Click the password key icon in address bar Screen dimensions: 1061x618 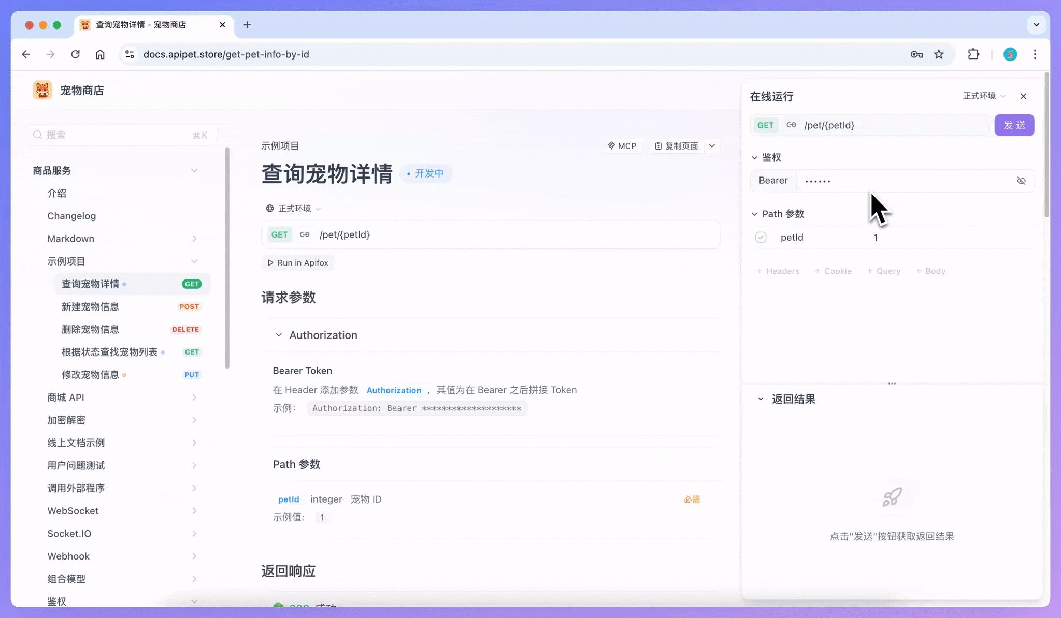click(916, 54)
